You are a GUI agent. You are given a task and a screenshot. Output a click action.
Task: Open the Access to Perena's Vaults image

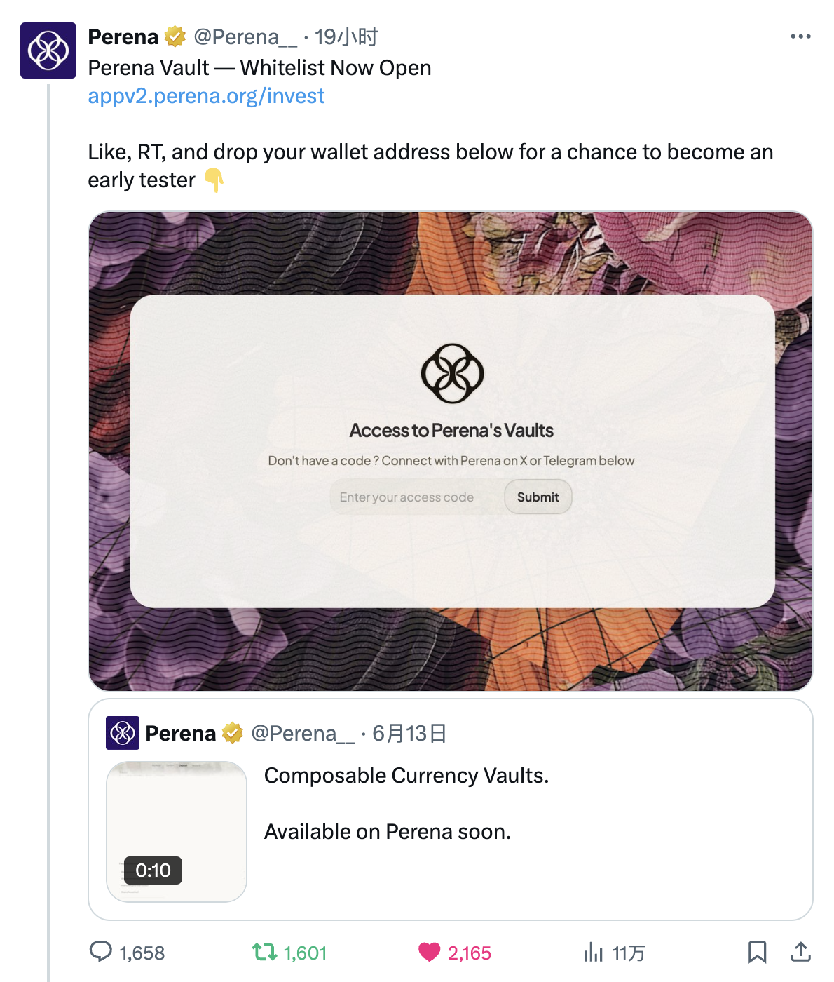click(451, 451)
